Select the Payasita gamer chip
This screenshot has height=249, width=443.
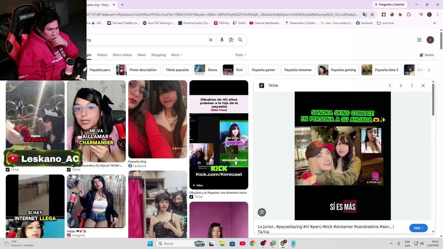pos(263,70)
